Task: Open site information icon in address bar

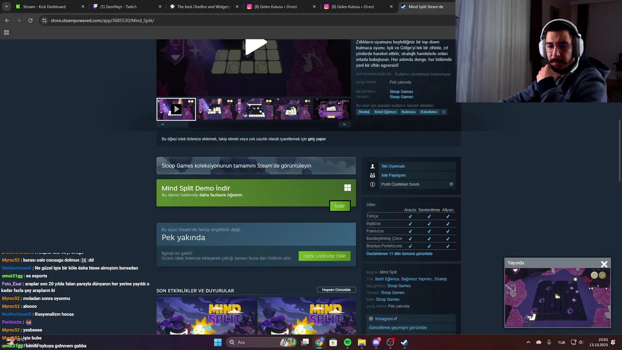Action: (x=44, y=20)
